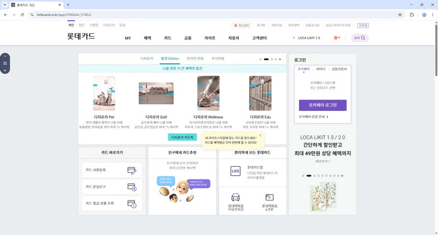Select the 공동인증서 login tab
This screenshot has height=235, width=438.
pyautogui.click(x=339, y=69)
